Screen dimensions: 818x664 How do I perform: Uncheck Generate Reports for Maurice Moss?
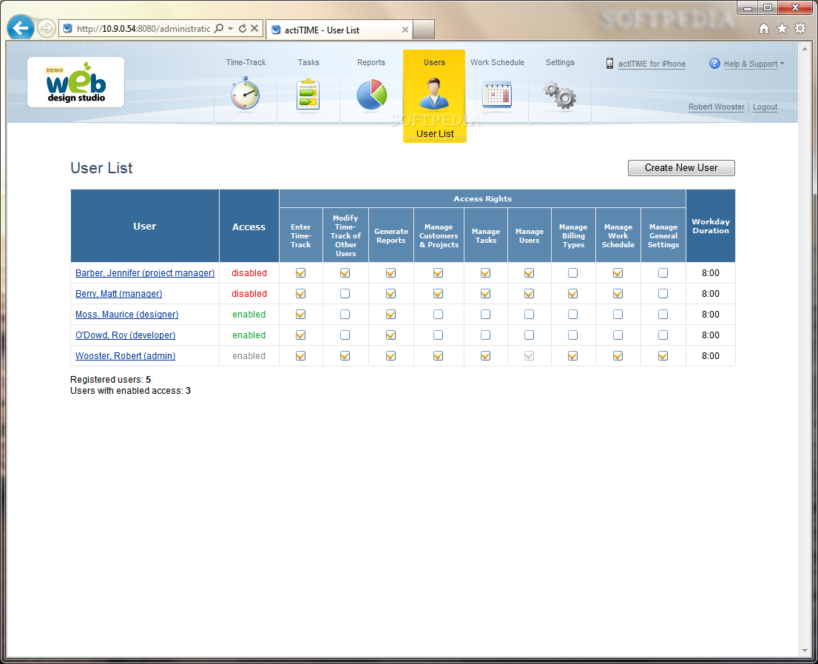click(391, 315)
